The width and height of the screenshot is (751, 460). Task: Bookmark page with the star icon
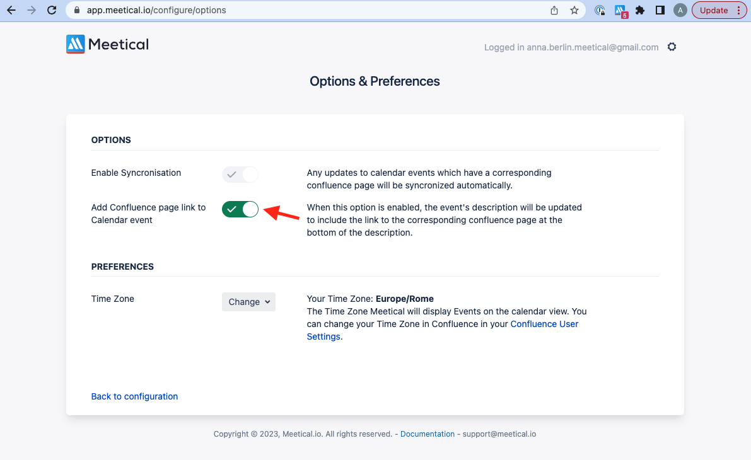pos(574,10)
